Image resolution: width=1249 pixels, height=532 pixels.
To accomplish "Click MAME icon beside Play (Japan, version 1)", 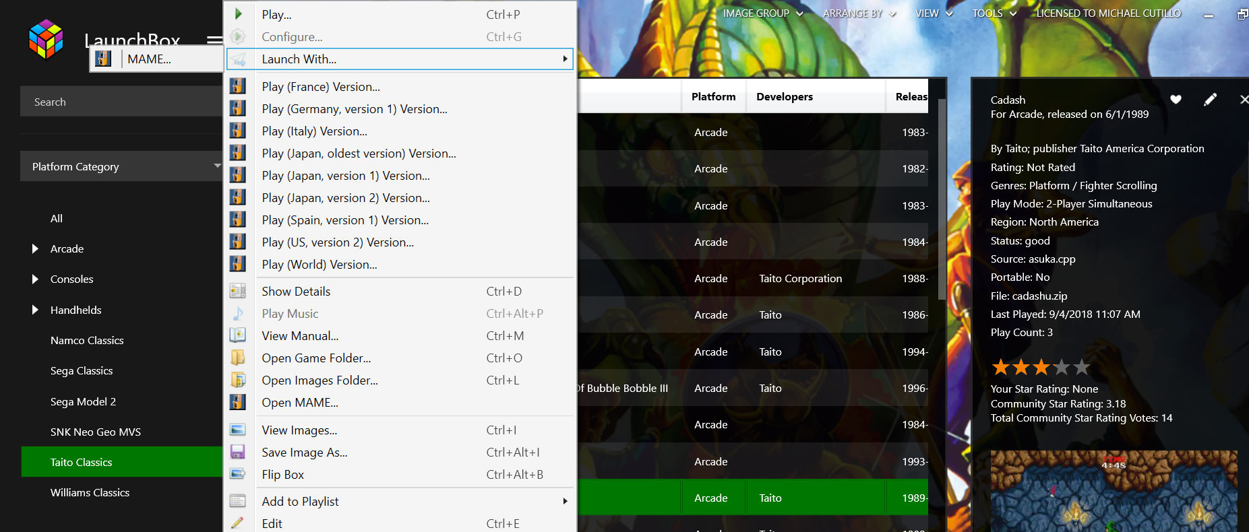I will pos(238,175).
